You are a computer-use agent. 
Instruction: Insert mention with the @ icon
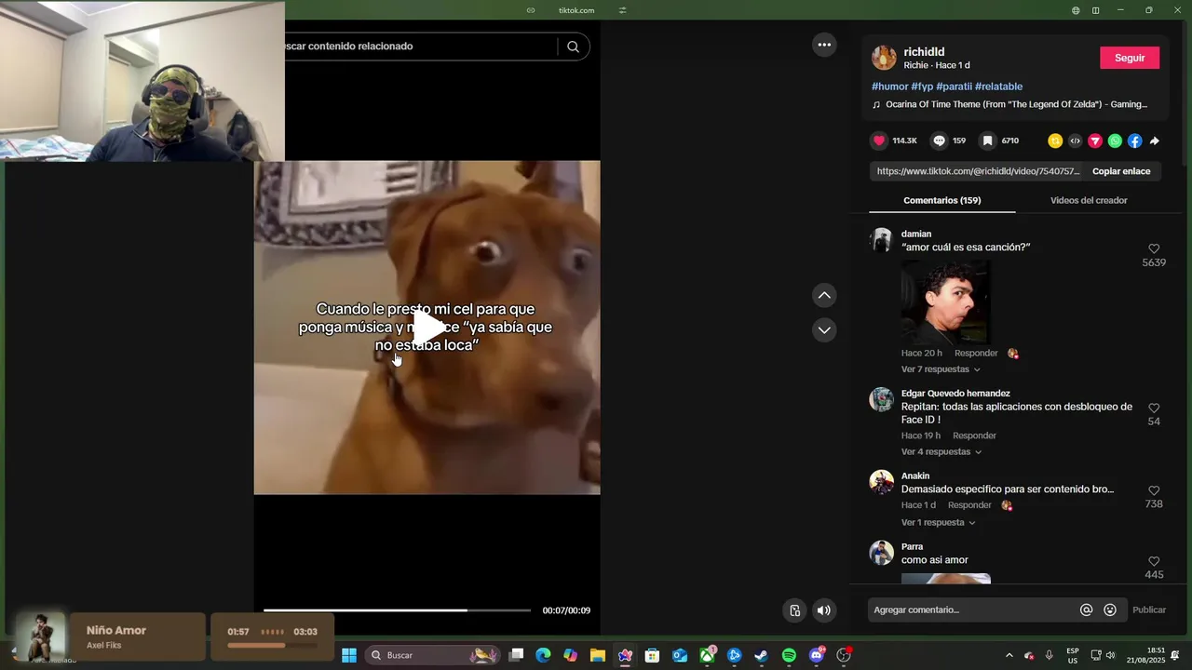1086,610
